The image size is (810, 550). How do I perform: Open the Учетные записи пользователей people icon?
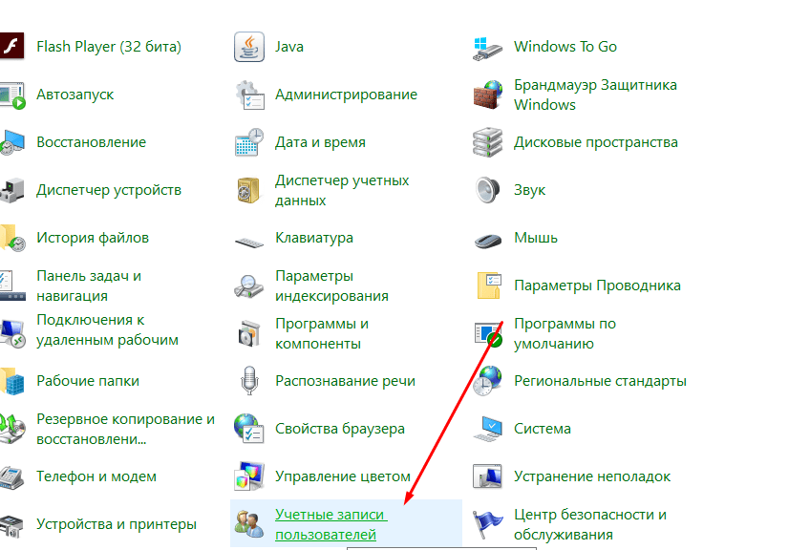pyautogui.click(x=249, y=522)
